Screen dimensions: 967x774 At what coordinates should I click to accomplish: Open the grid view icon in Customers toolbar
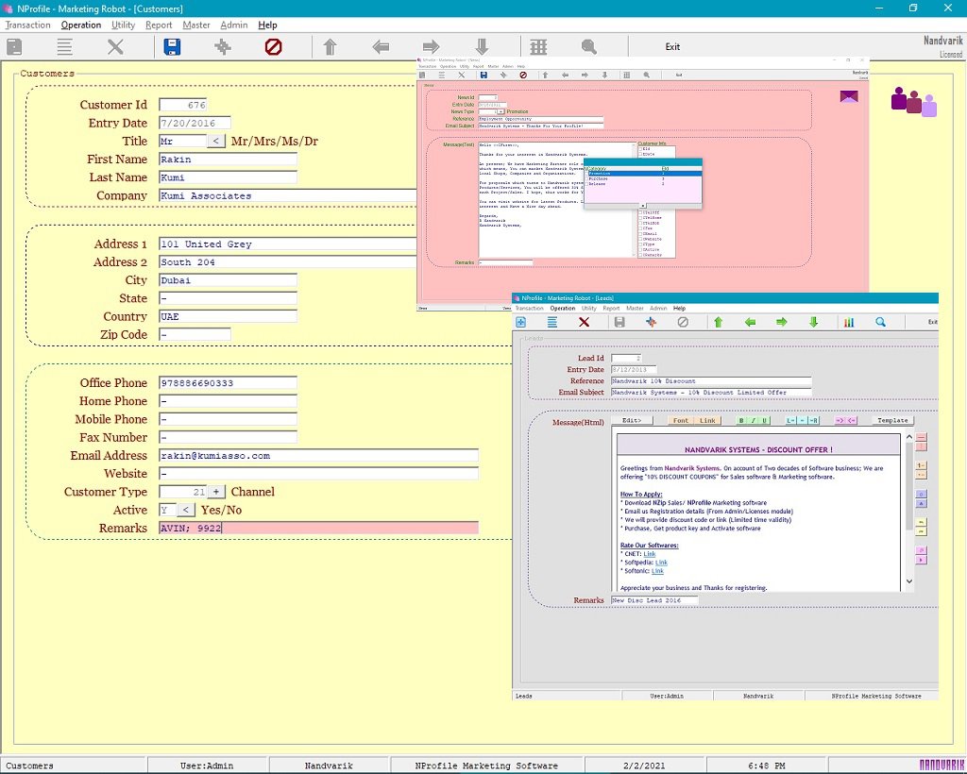pos(538,47)
